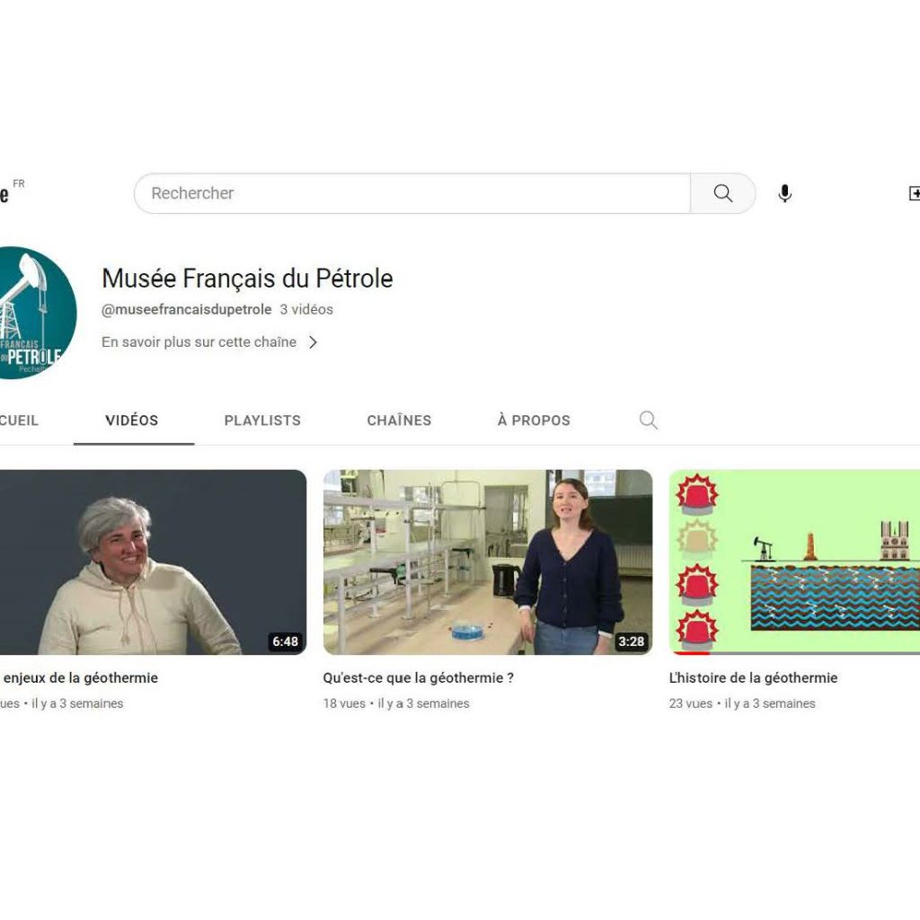The height and width of the screenshot is (920, 920).
Task: Click 'En savoir plus sur cette chaîne'
Action: [x=199, y=342]
